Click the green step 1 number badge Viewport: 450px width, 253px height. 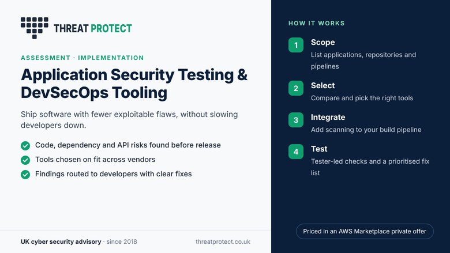pos(296,45)
